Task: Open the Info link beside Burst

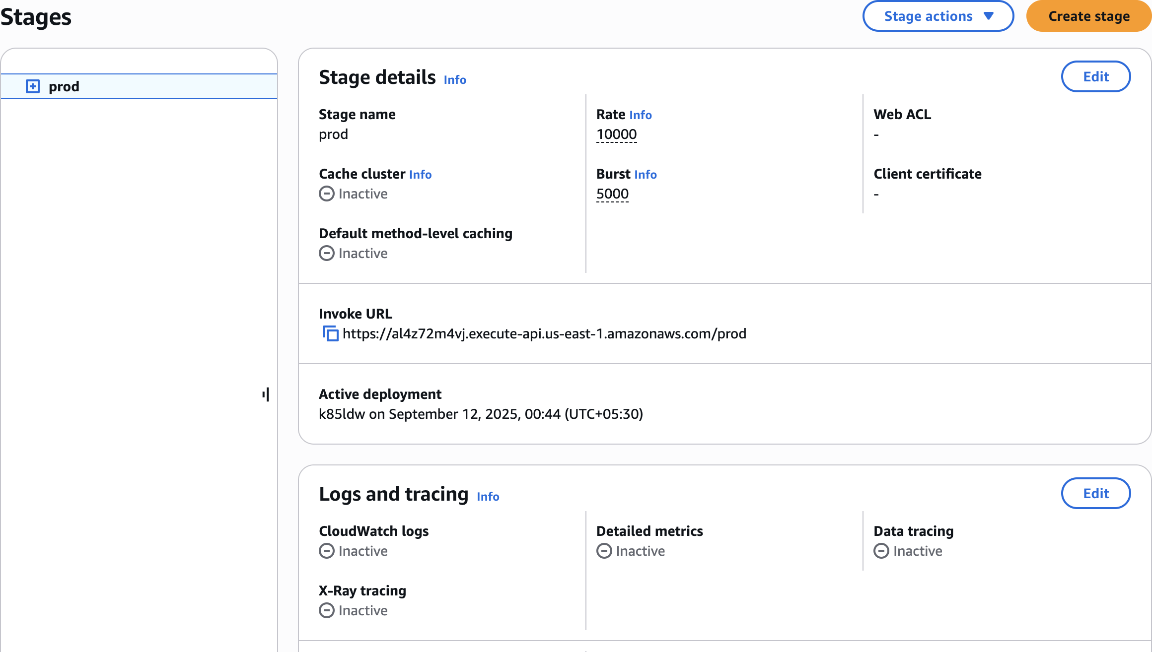Action: click(x=645, y=175)
